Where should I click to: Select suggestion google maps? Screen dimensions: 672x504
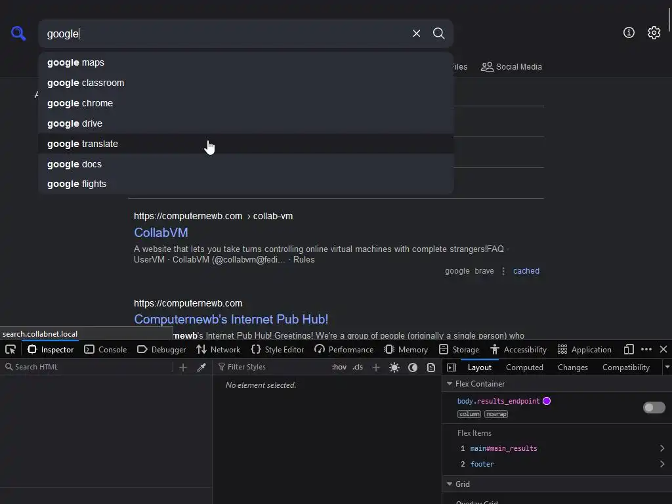(246, 62)
